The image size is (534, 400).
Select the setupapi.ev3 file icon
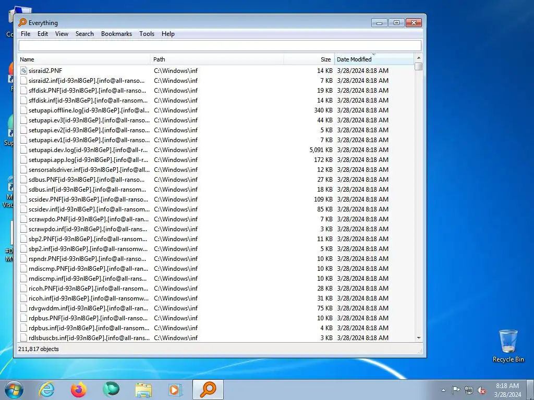point(23,120)
